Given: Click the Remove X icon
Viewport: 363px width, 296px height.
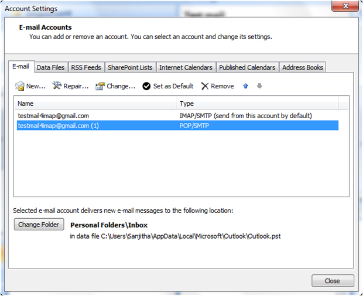Looking at the screenshot, I should point(205,86).
